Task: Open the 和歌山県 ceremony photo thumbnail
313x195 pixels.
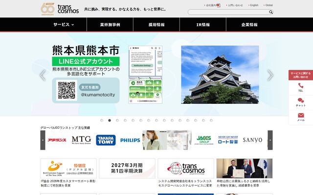Action: [x=245, y=168]
